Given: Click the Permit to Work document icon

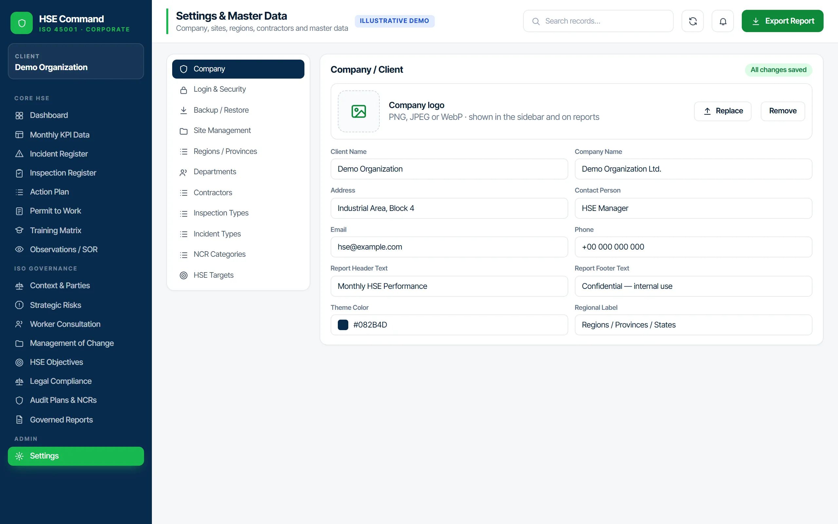Looking at the screenshot, I should tap(19, 211).
